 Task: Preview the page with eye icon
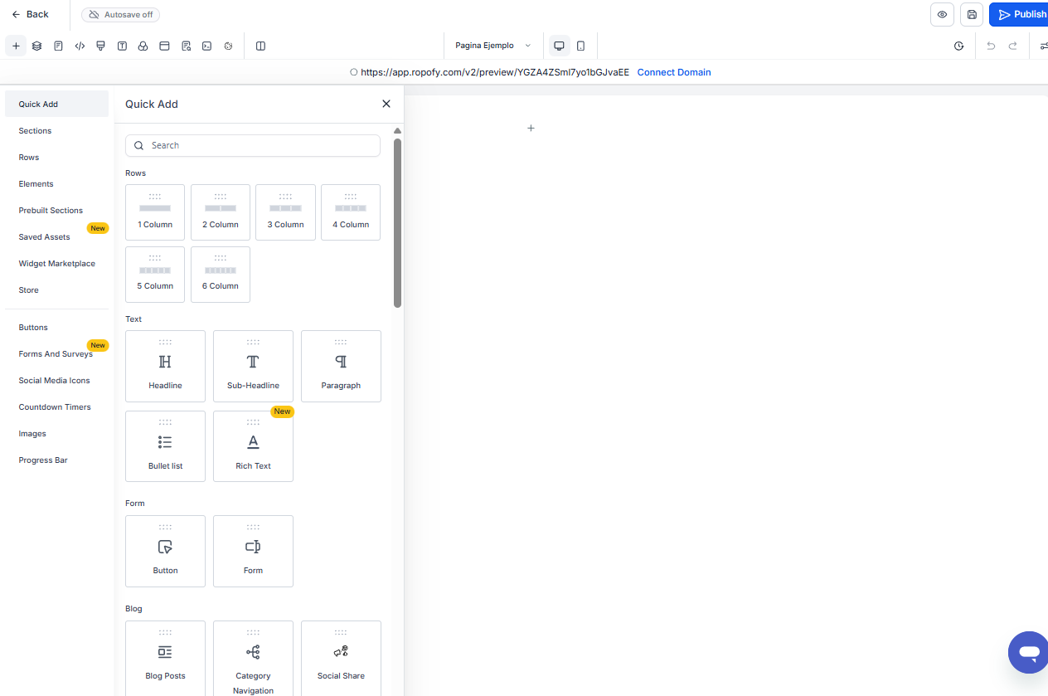point(942,14)
